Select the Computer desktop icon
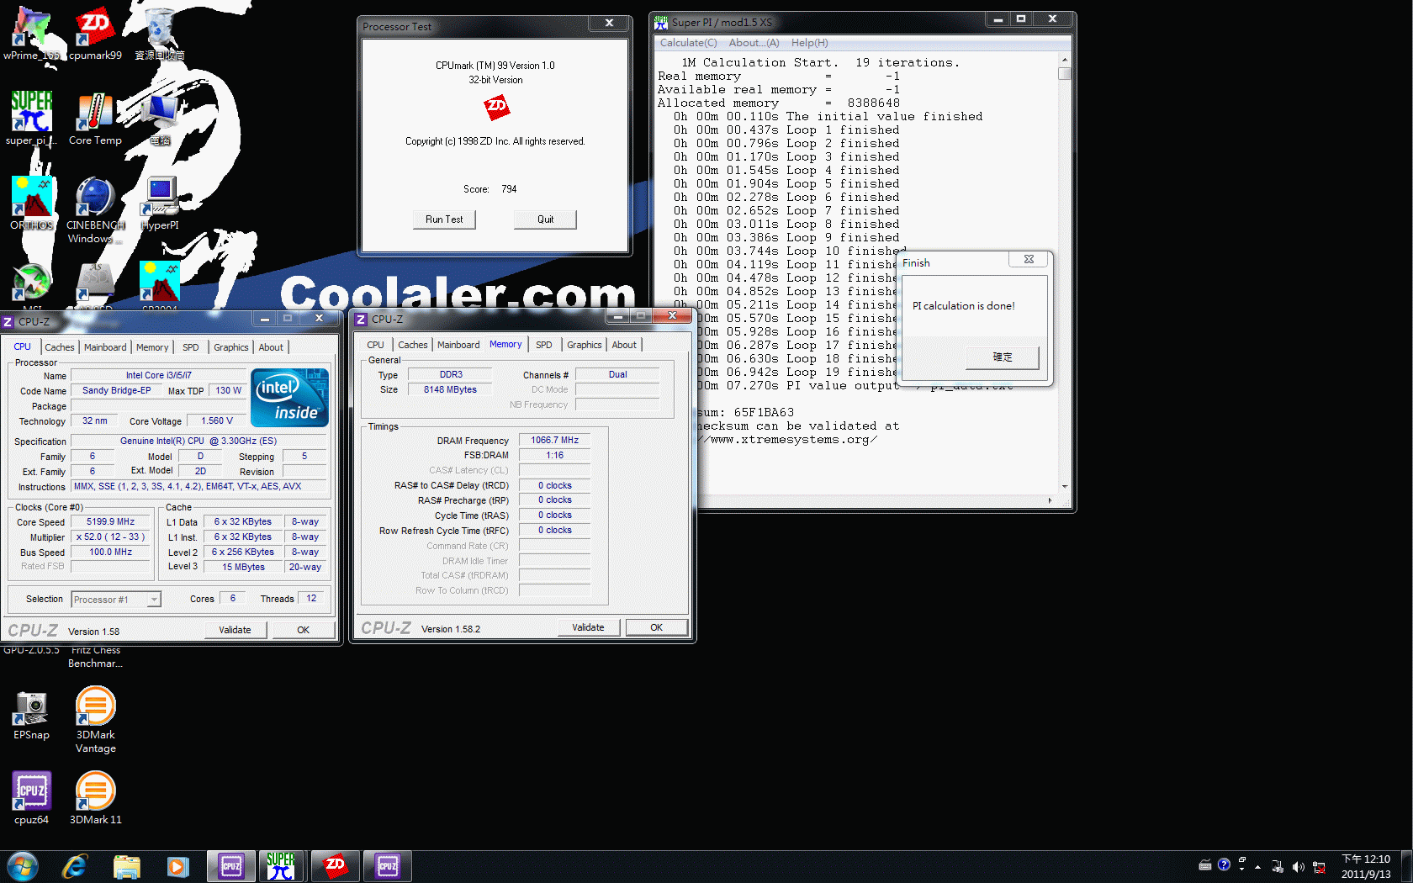Screen dimensions: 1413x883 click(x=160, y=119)
